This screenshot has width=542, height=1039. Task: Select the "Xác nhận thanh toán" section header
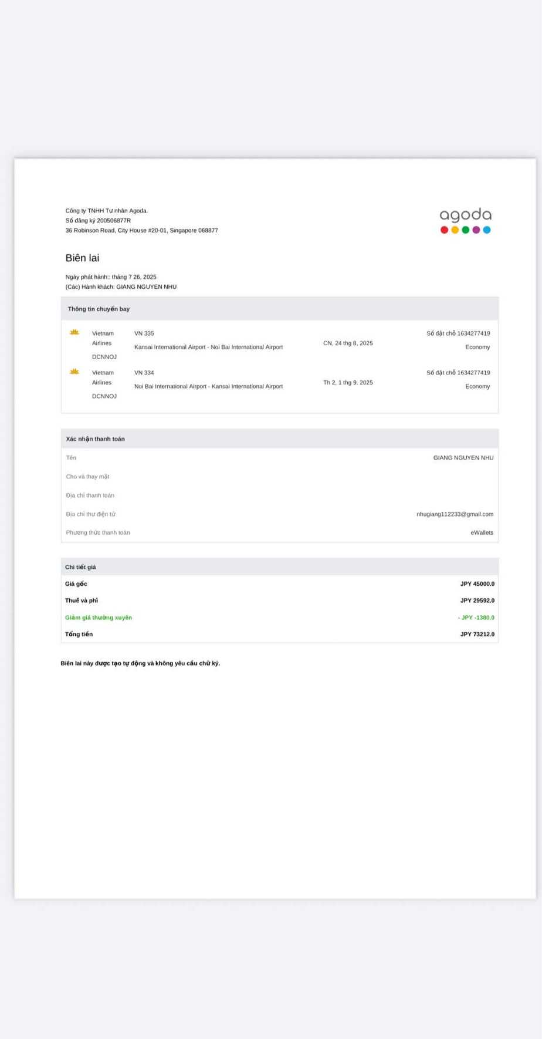pyautogui.click(x=95, y=439)
